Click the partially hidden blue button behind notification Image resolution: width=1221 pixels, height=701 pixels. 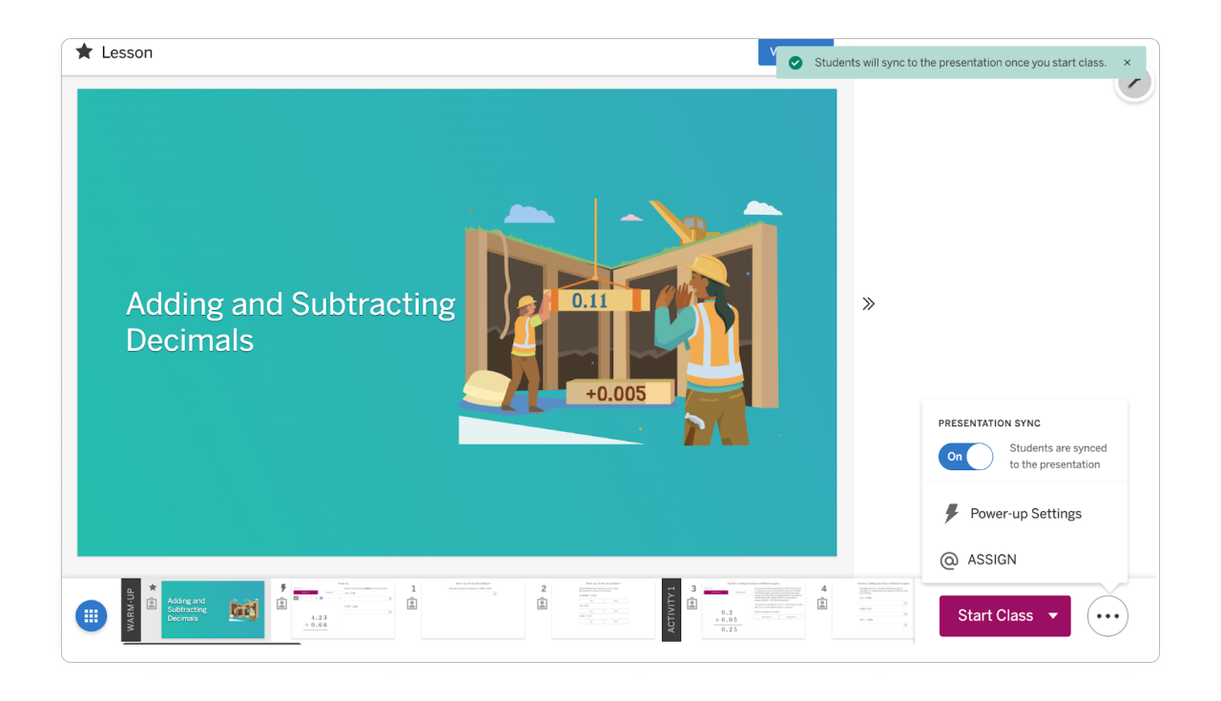tap(768, 52)
